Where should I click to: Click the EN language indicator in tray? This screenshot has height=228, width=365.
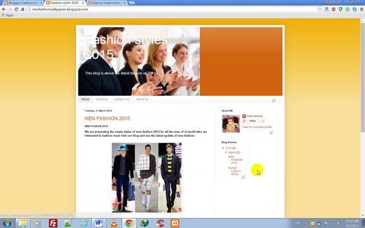(x=297, y=223)
